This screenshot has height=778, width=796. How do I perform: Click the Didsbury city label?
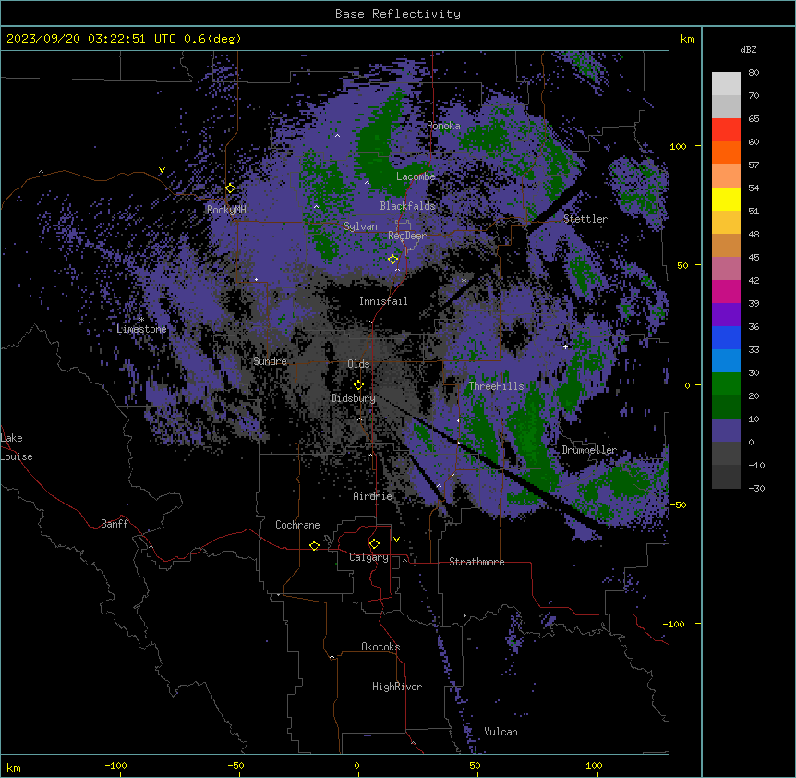[x=354, y=398]
